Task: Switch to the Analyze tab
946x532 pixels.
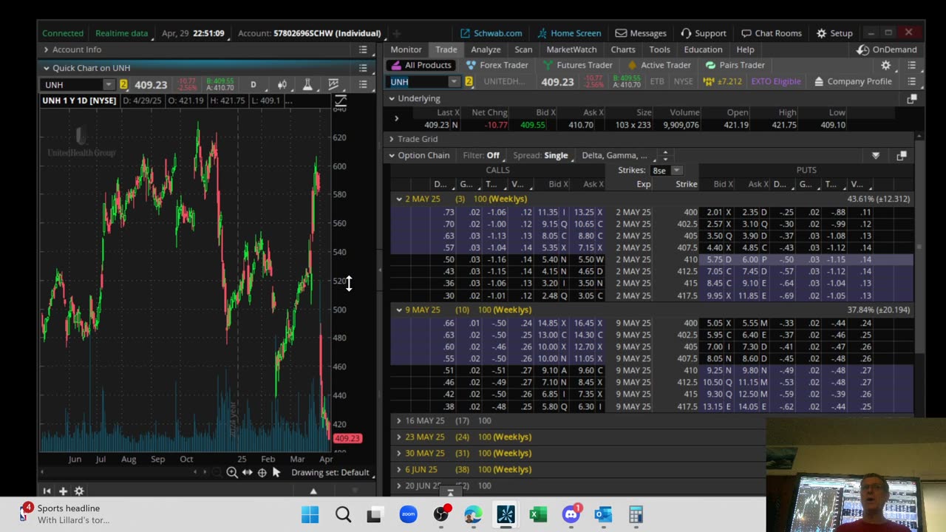Action: (486, 50)
